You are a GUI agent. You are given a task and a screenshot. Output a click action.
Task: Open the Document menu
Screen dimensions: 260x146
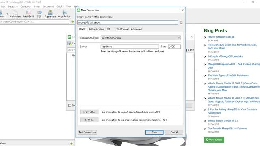[x=48, y=6]
